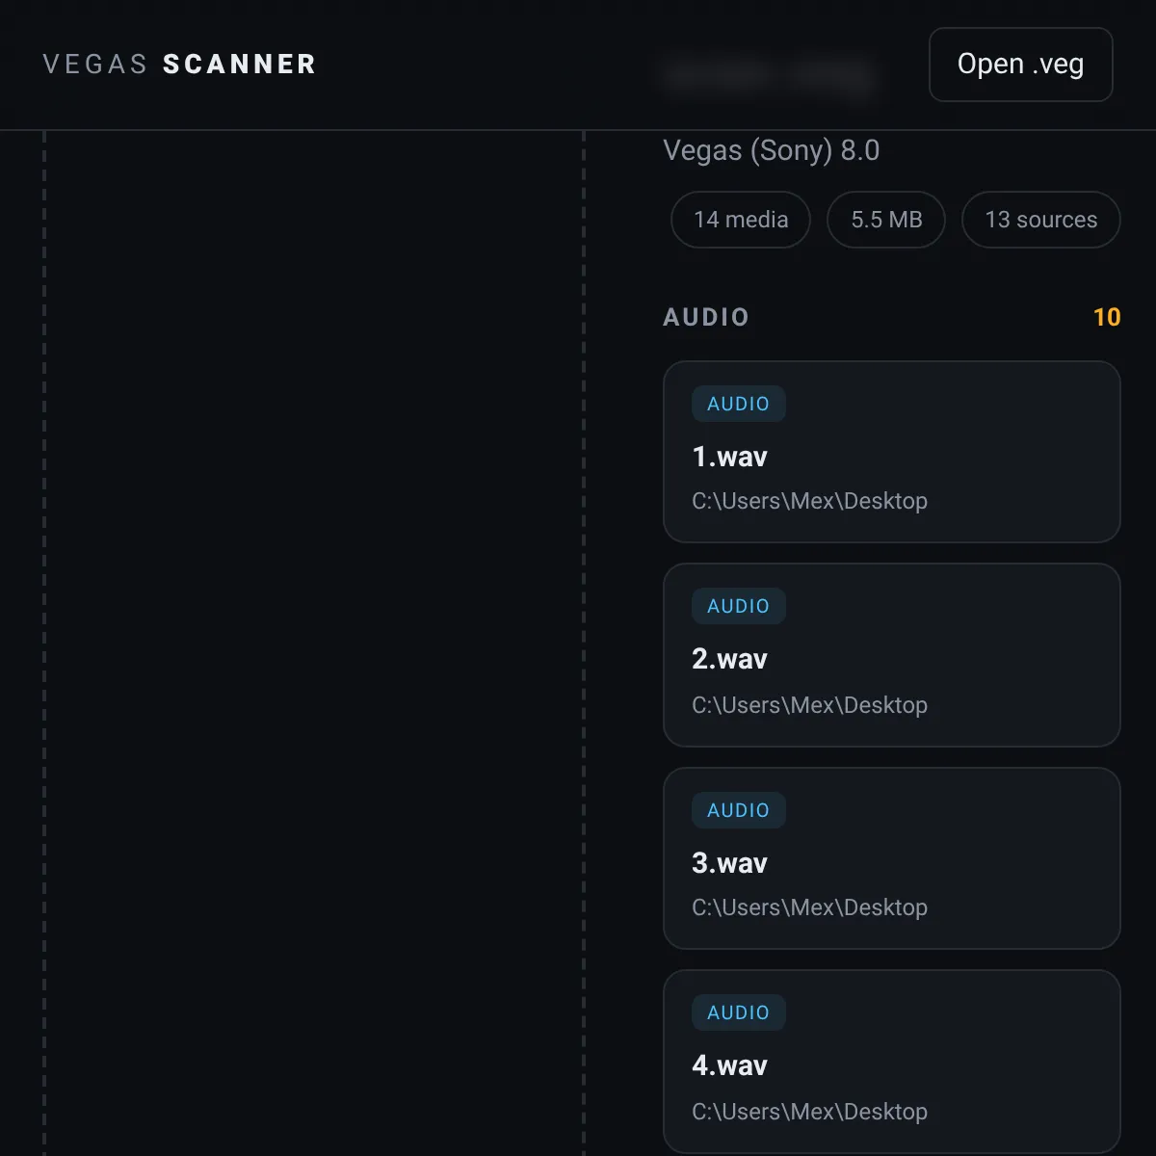Click the AUDIO badge on the 3.wav card
Viewport: 1156px width, 1156px height.
[x=739, y=810]
